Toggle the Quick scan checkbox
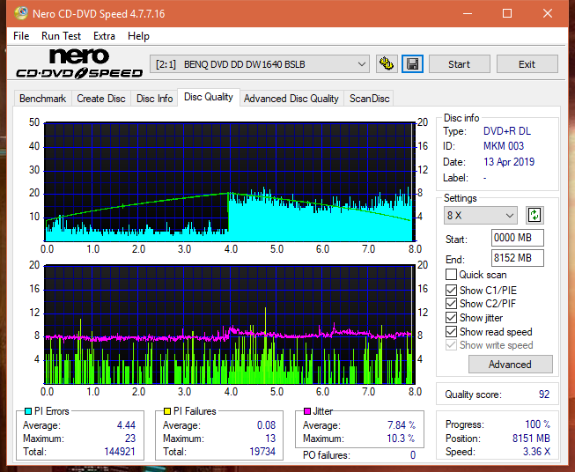Viewport: 575px width, 472px height. (451, 275)
